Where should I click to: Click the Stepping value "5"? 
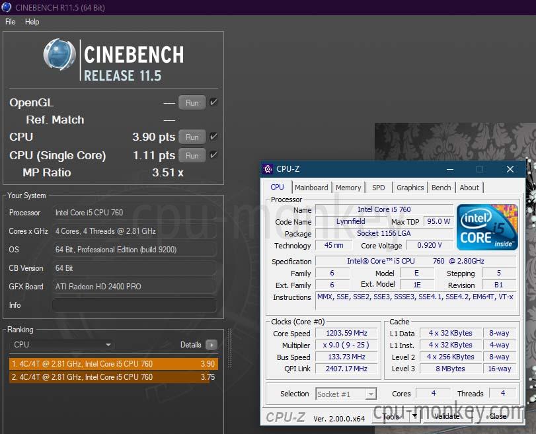coord(498,273)
